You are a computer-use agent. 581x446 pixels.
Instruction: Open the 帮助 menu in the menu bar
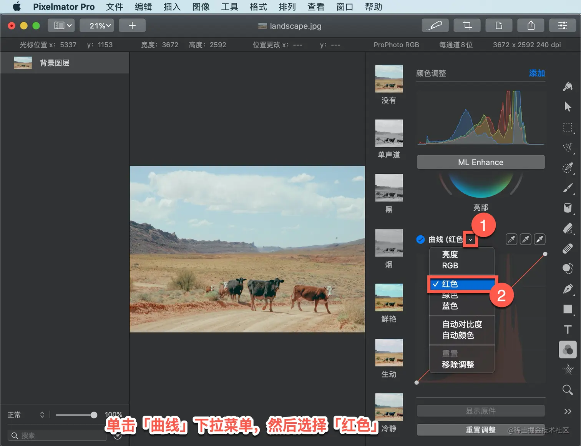pos(373,7)
